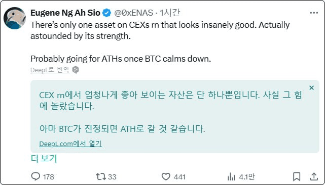Click the display name Eugene Ng Ah Sio

(x=65, y=13)
